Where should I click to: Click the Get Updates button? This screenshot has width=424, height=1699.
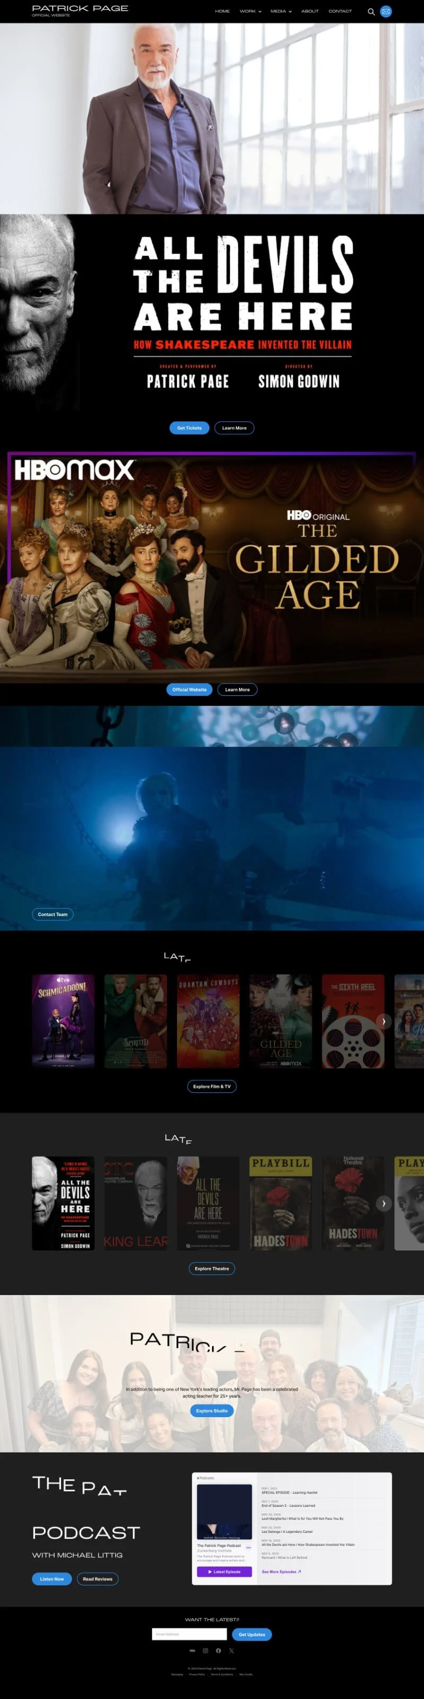pyautogui.click(x=252, y=1634)
